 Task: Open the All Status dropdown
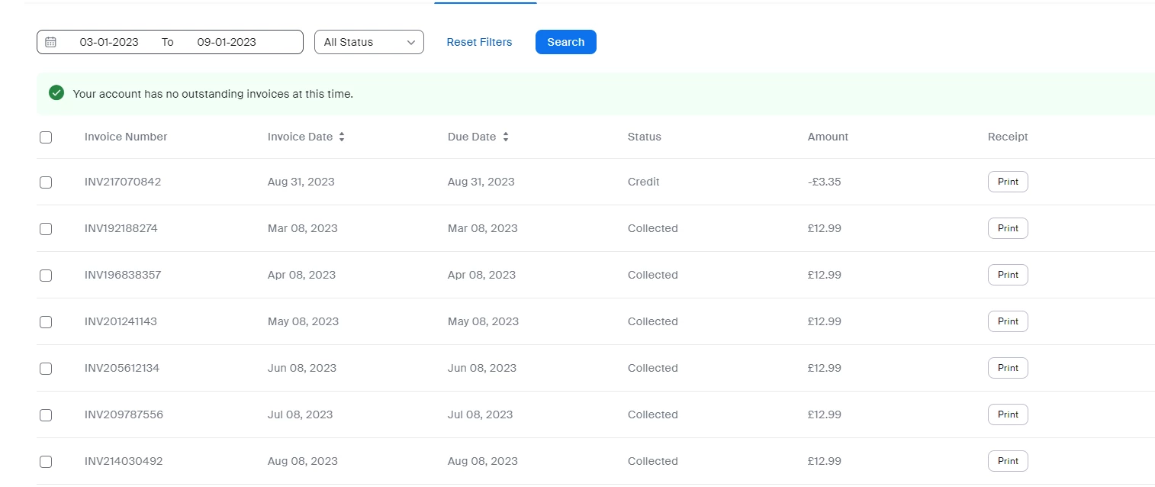point(369,42)
